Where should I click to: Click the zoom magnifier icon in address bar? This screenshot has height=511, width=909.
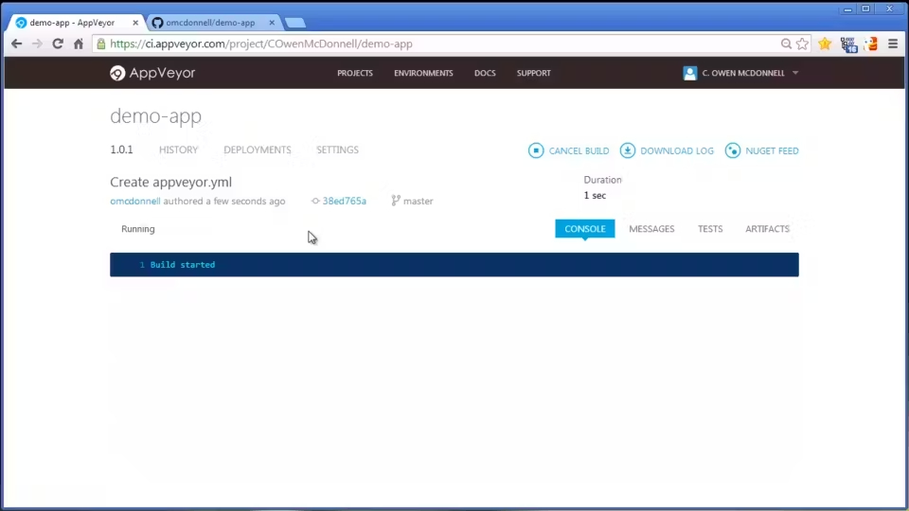786,44
